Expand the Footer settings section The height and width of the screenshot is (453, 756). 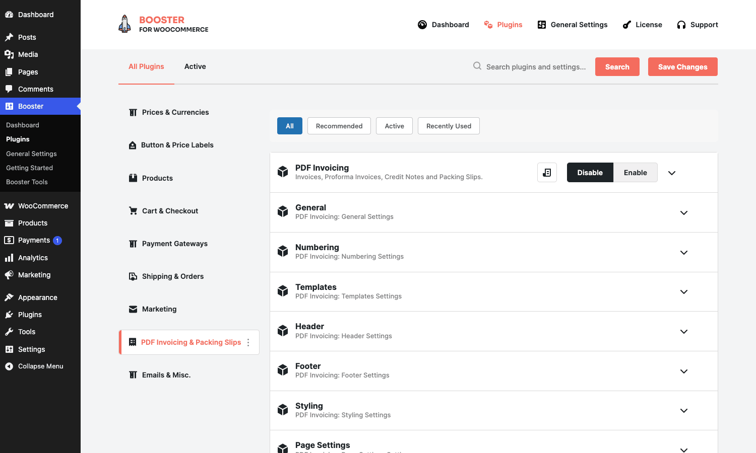[x=684, y=371]
